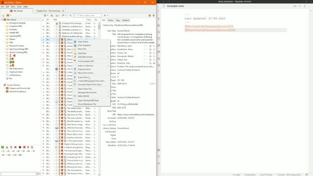Select the Internet Academics group library
The width and height of the screenshot is (313, 176).
[x=18, y=91]
